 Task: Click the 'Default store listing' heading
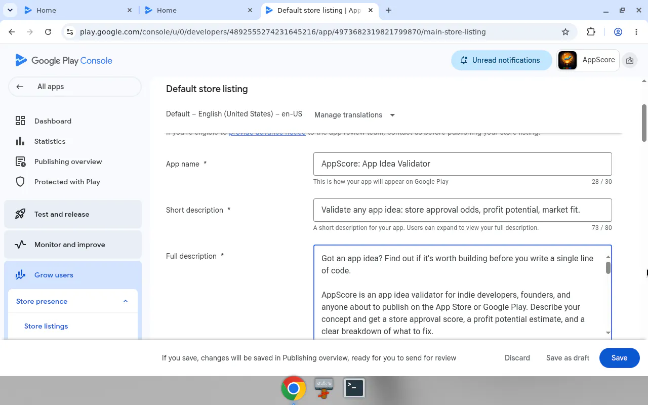207,89
